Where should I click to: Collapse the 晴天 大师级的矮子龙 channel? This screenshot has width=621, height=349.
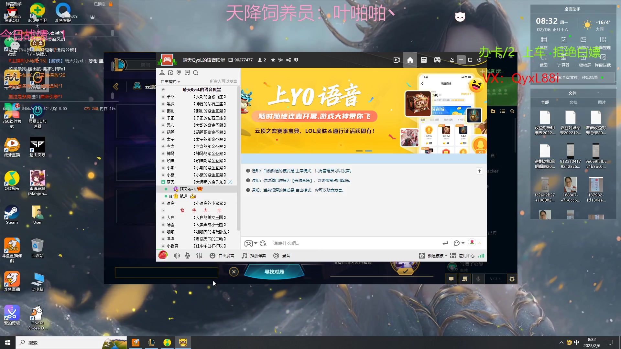163,182
